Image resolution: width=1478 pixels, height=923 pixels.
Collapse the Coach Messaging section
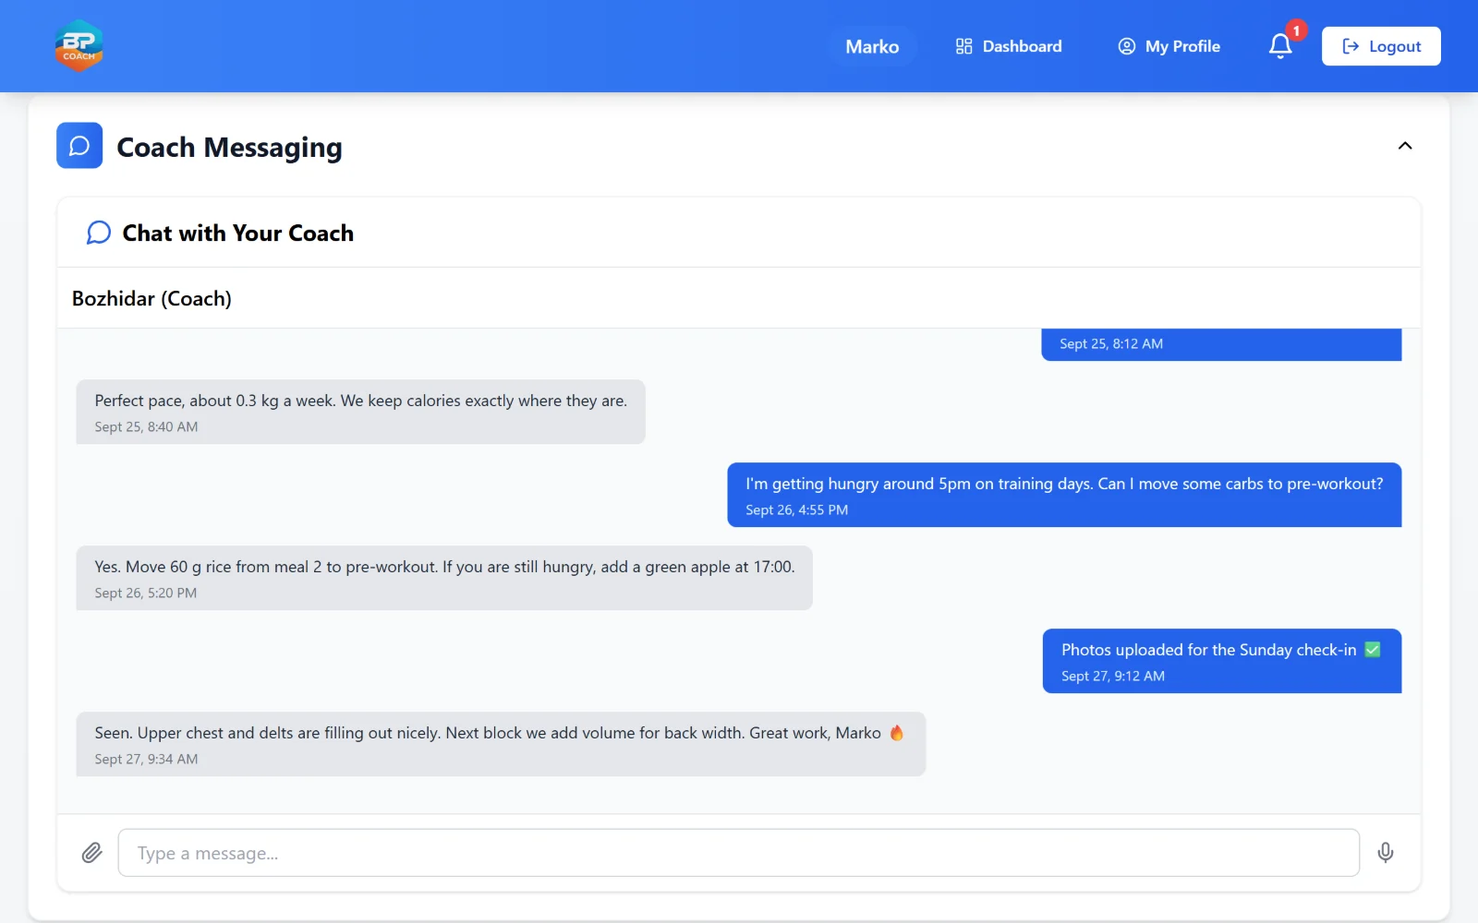click(1405, 146)
